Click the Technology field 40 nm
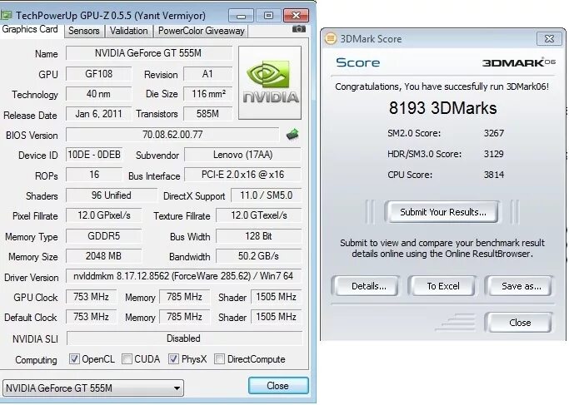 tap(98, 94)
